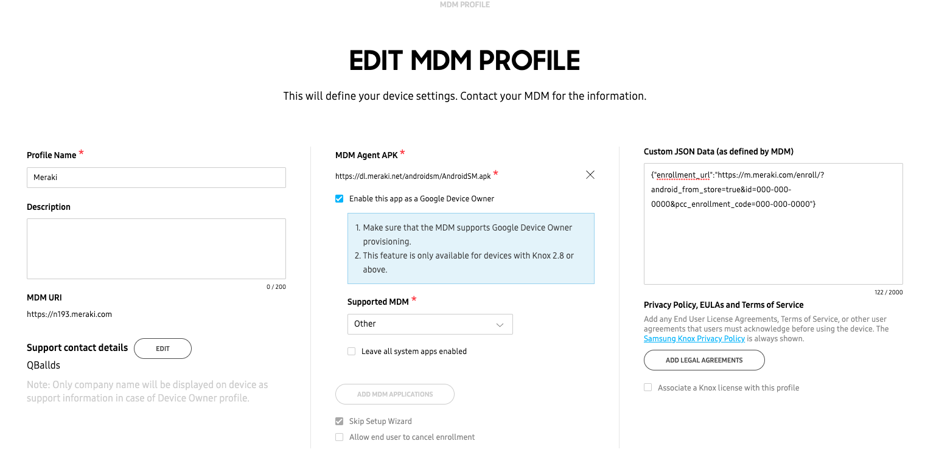Click the MDM Agent APK URL text

(x=413, y=176)
